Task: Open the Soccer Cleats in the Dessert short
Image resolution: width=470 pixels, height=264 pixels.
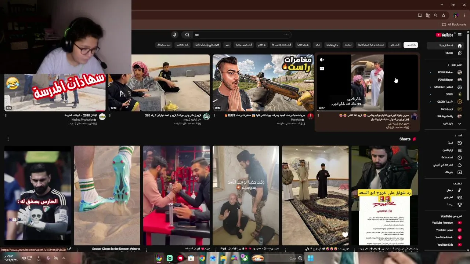Action: coord(107,195)
